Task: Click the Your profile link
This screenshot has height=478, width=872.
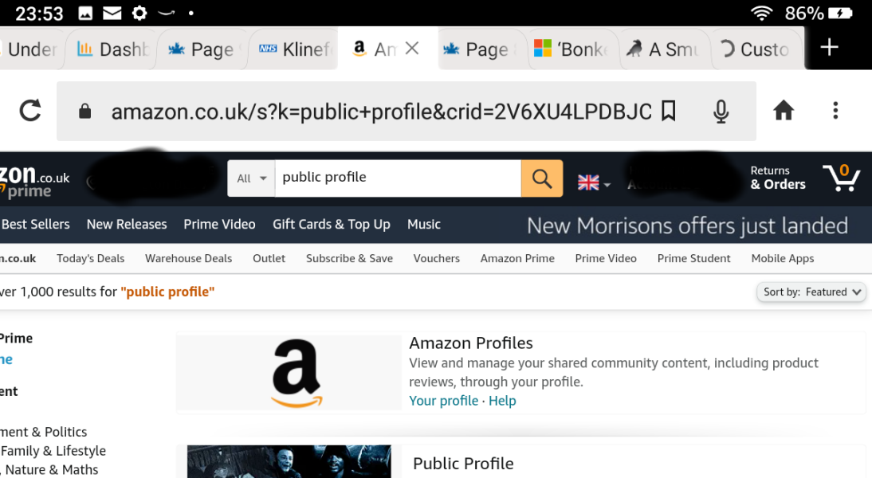Action: click(443, 401)
